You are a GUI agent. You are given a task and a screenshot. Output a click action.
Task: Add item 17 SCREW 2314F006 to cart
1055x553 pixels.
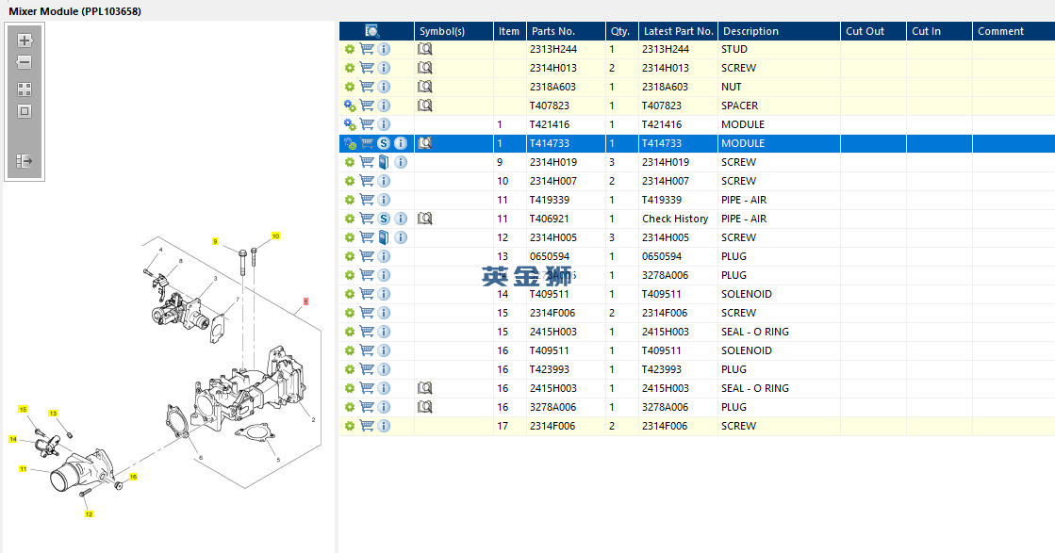(367, 425)
